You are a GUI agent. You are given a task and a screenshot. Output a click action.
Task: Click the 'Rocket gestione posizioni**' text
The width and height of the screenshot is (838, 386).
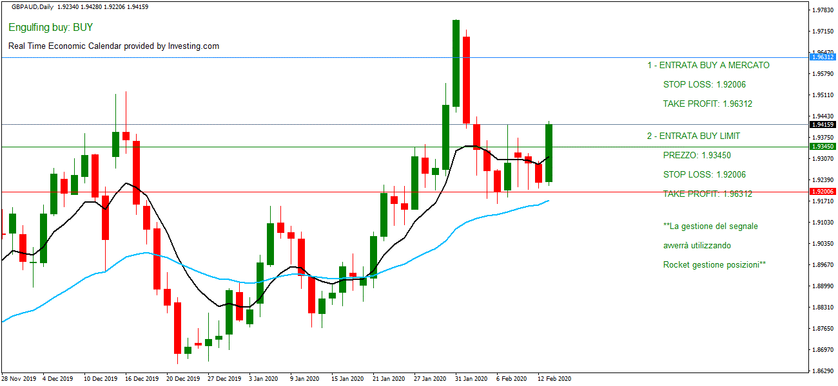[x=714, y=264]
